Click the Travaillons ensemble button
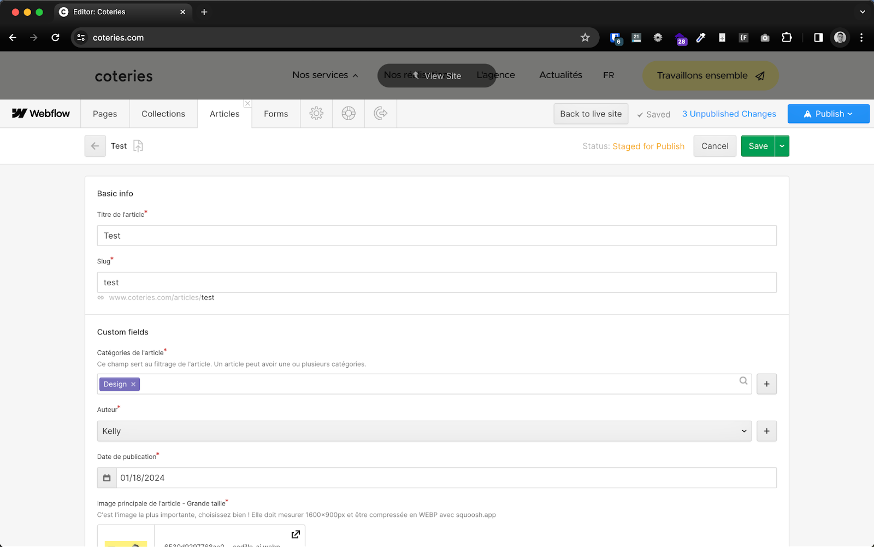The image size is (874, 547). [710, 75]
